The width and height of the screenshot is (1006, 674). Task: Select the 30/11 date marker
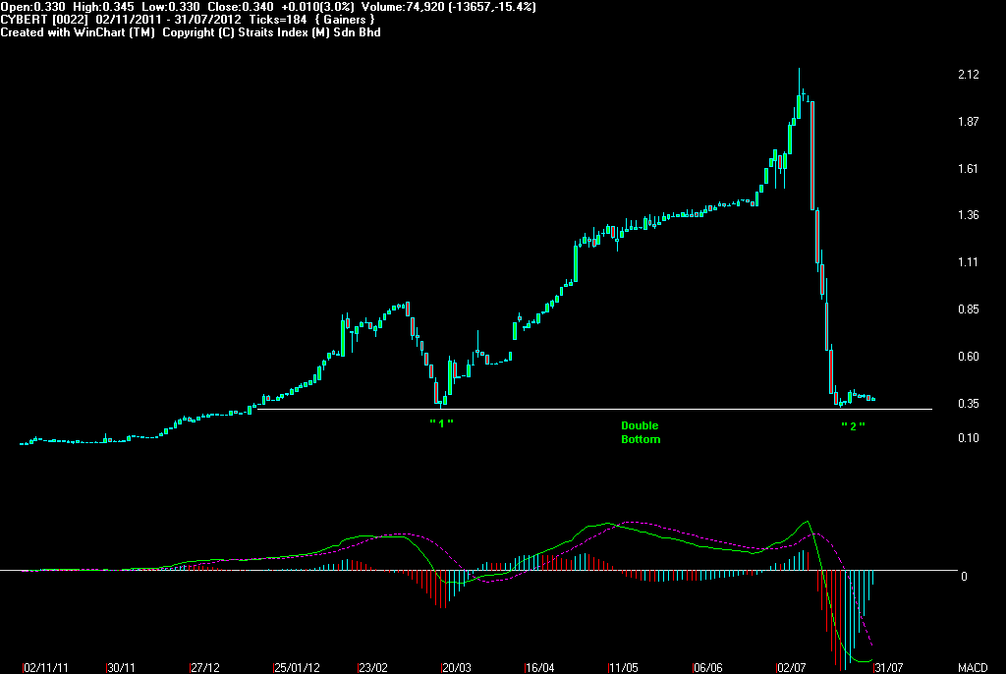click(121, 667)
